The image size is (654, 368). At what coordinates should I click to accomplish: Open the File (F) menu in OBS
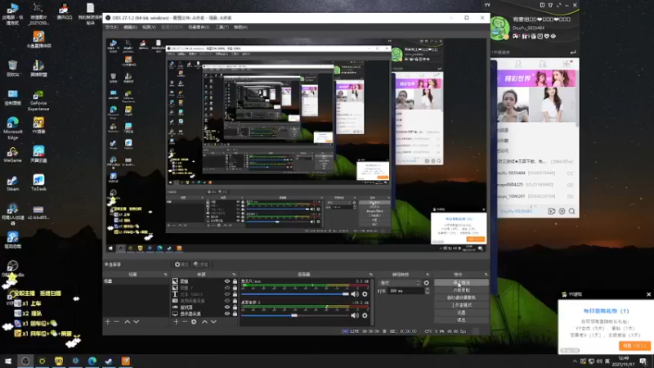tap(111, 27)
